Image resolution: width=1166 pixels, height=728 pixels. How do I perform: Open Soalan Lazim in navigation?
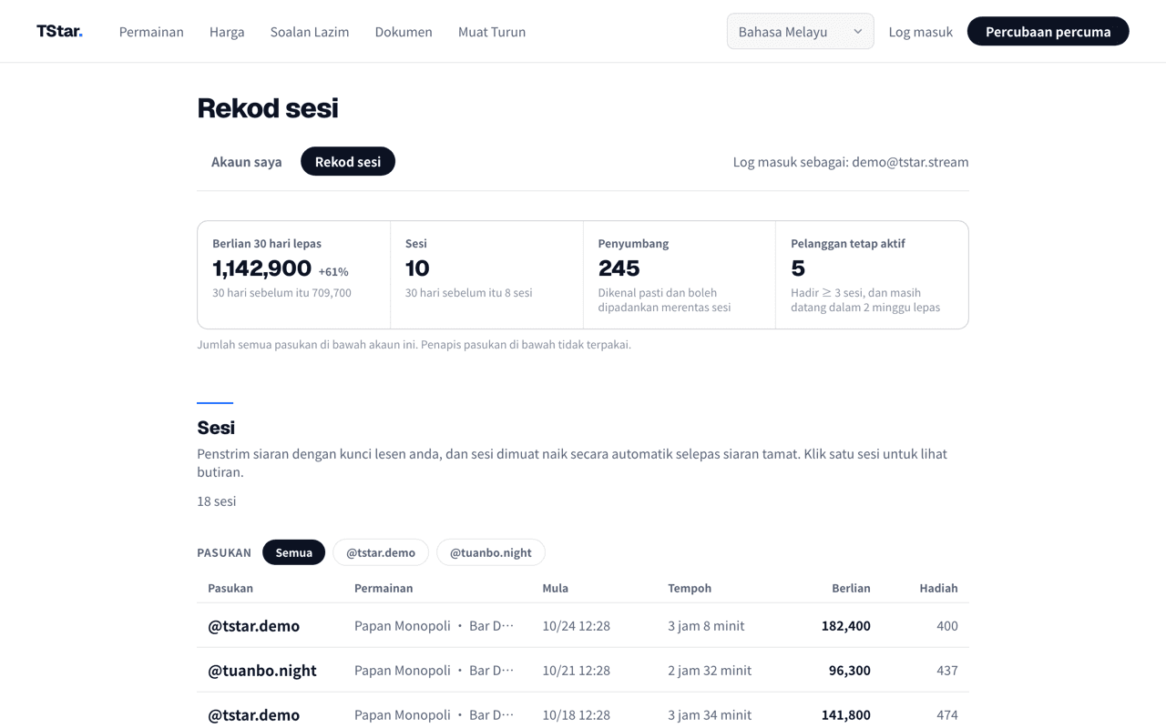point(310,32)
